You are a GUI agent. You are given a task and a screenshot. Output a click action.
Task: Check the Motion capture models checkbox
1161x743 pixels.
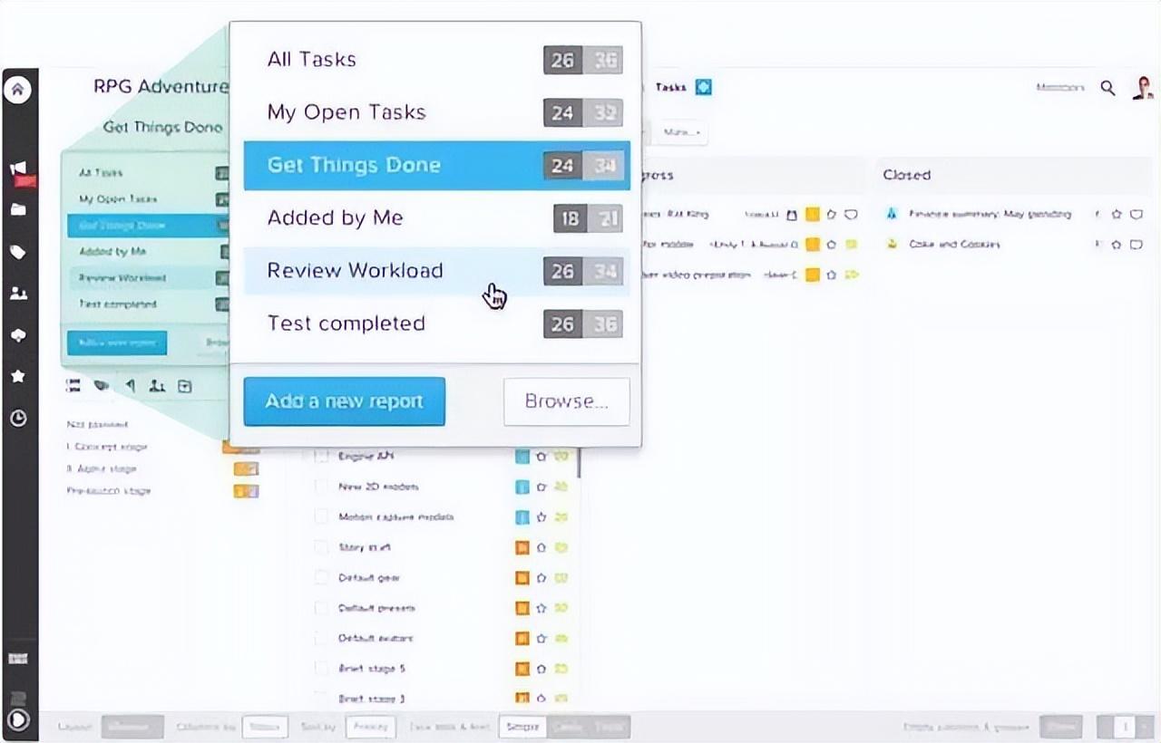point(321,516)
